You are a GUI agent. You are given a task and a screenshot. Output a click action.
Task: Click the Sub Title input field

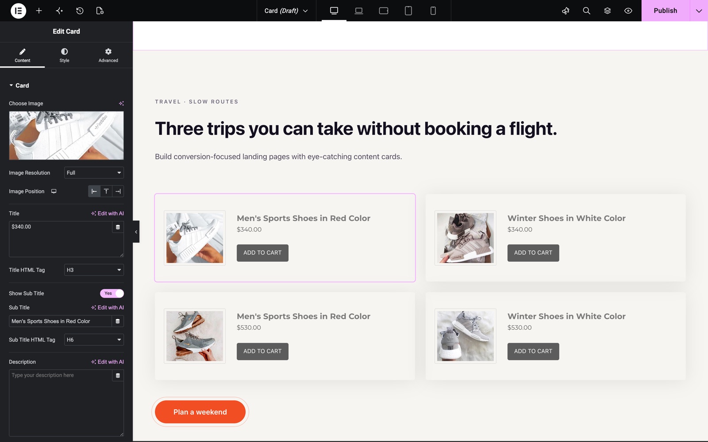click(x=60, y=321)
